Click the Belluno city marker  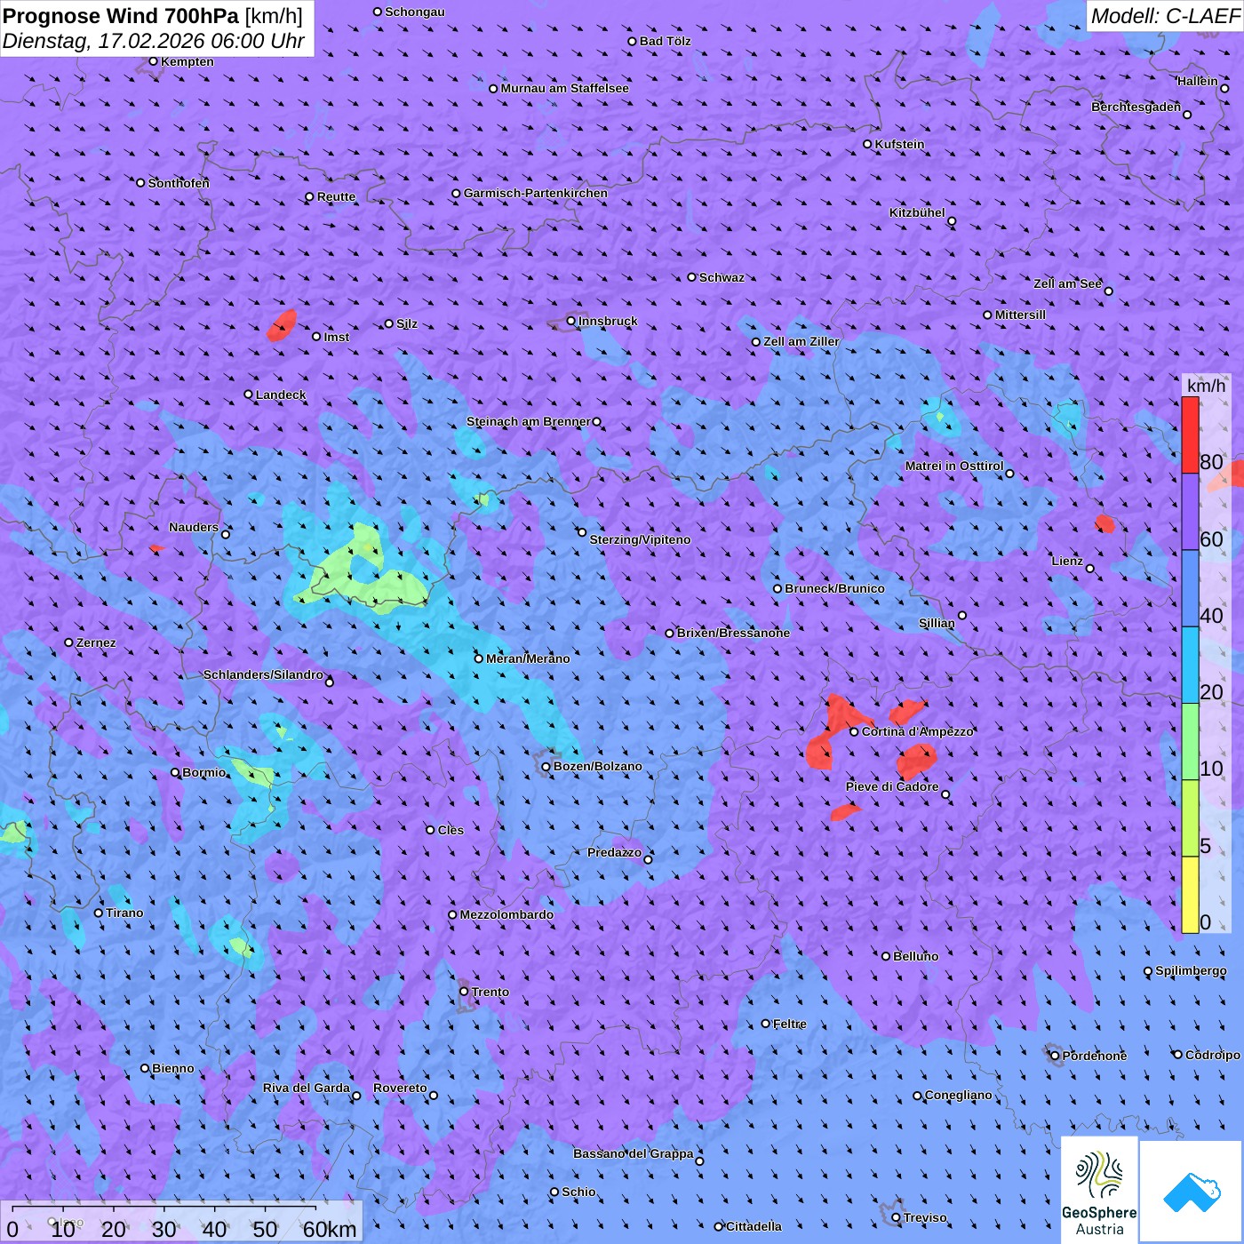(x=886, y=957)
